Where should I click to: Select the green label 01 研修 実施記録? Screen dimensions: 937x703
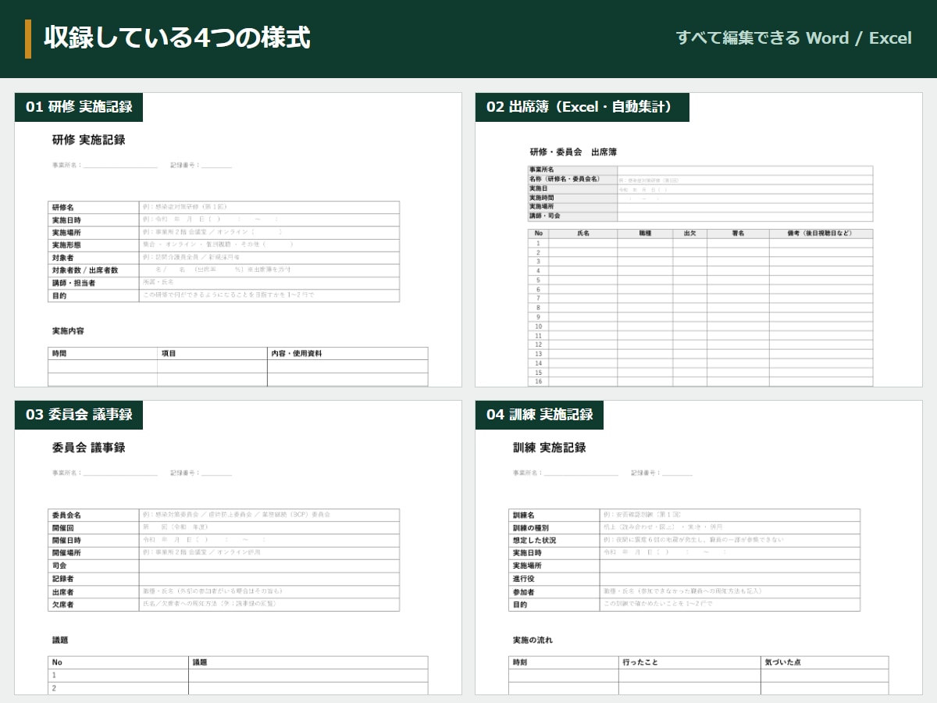(x=79, y=107)
